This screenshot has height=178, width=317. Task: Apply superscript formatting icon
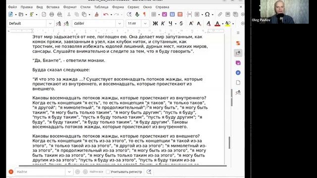(x=191, y=24)
